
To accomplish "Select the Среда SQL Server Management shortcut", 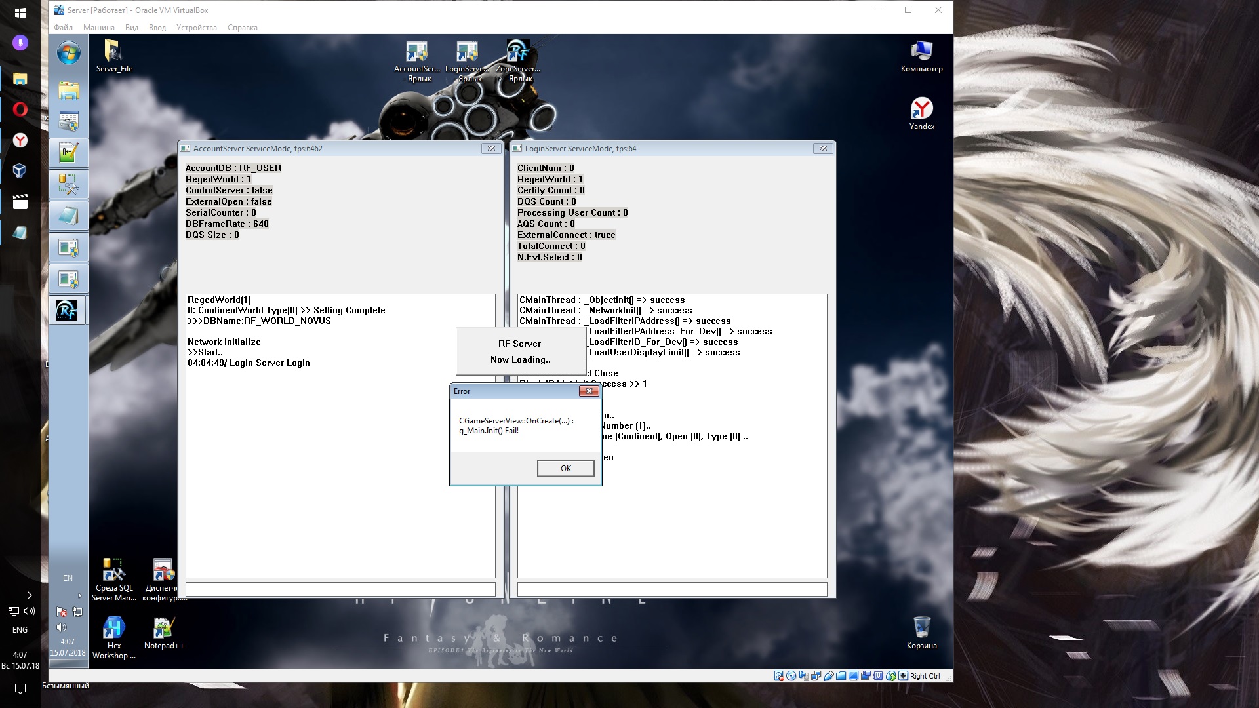I will pyautogui.click(x=114, y=580).
